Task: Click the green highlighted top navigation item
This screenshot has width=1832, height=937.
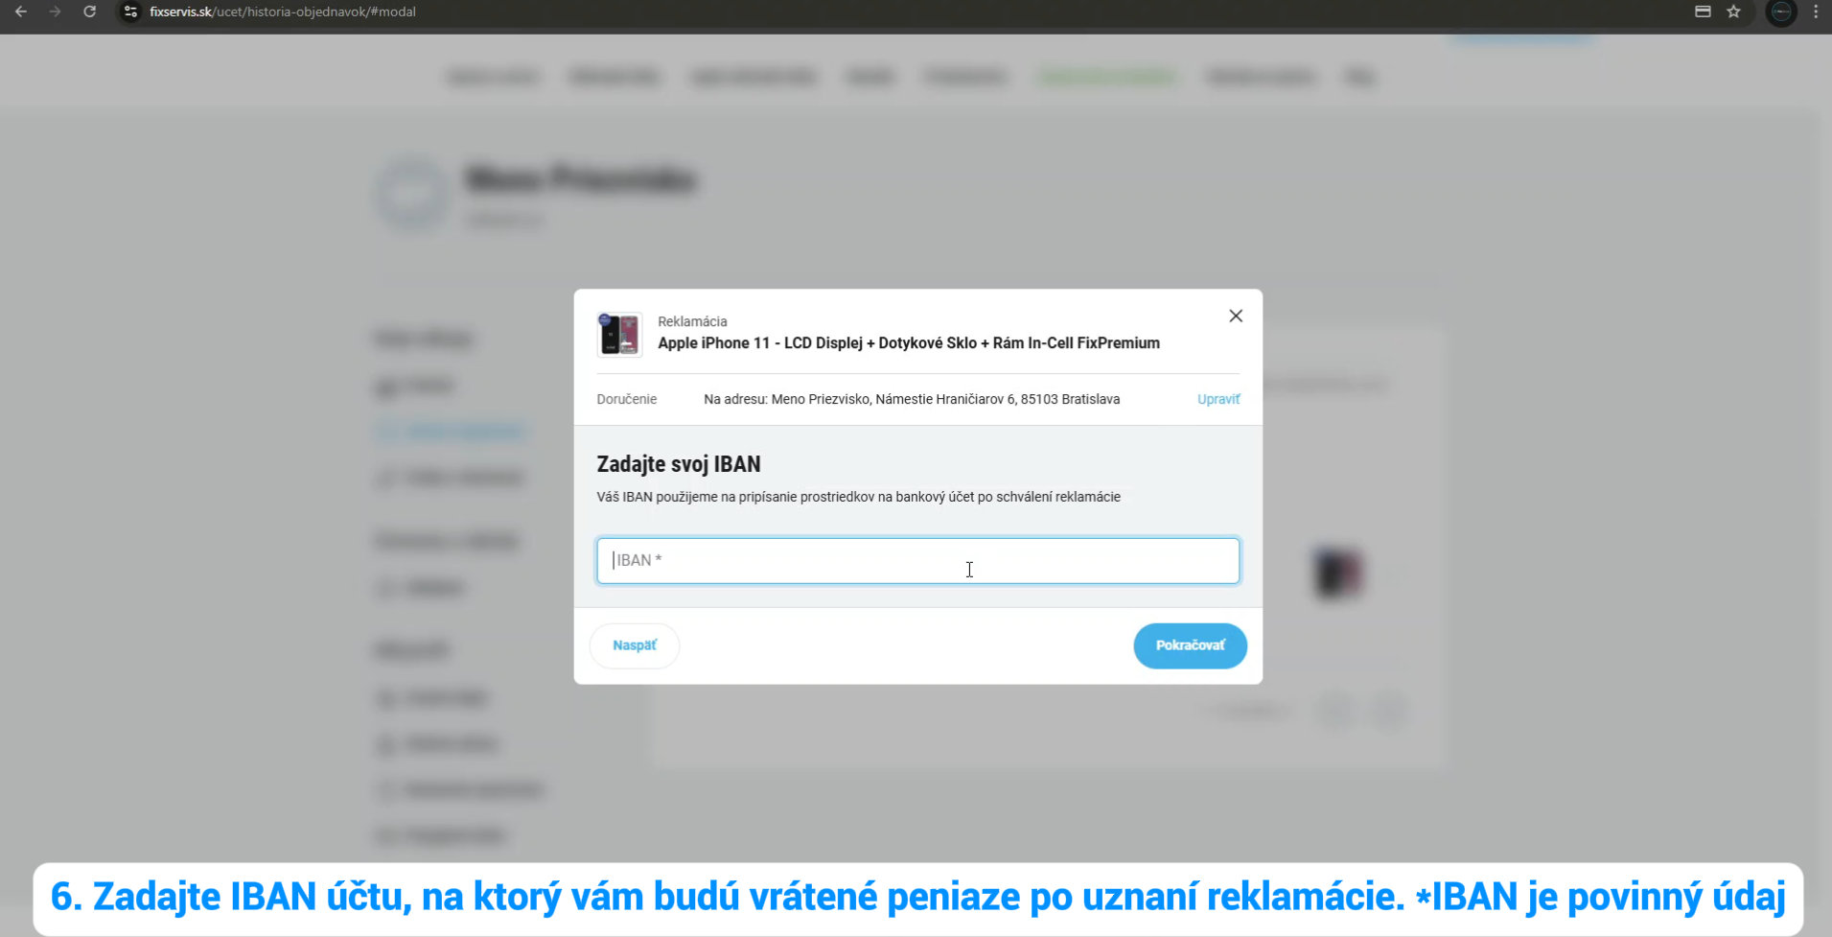Action: pyautogui.click(x=1106, y=77)
